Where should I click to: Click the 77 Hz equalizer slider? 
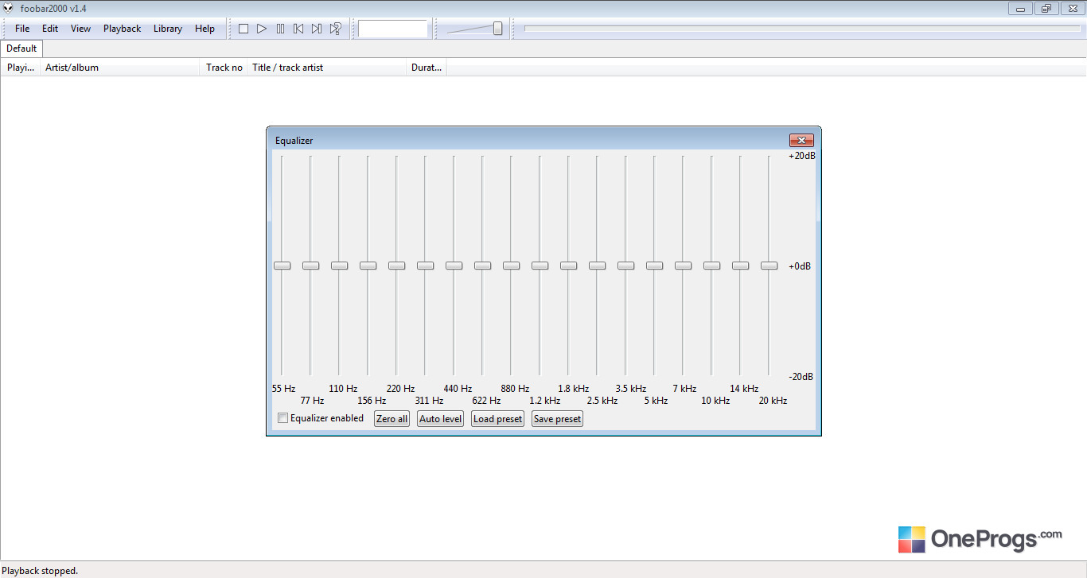(x=310, y=266)
